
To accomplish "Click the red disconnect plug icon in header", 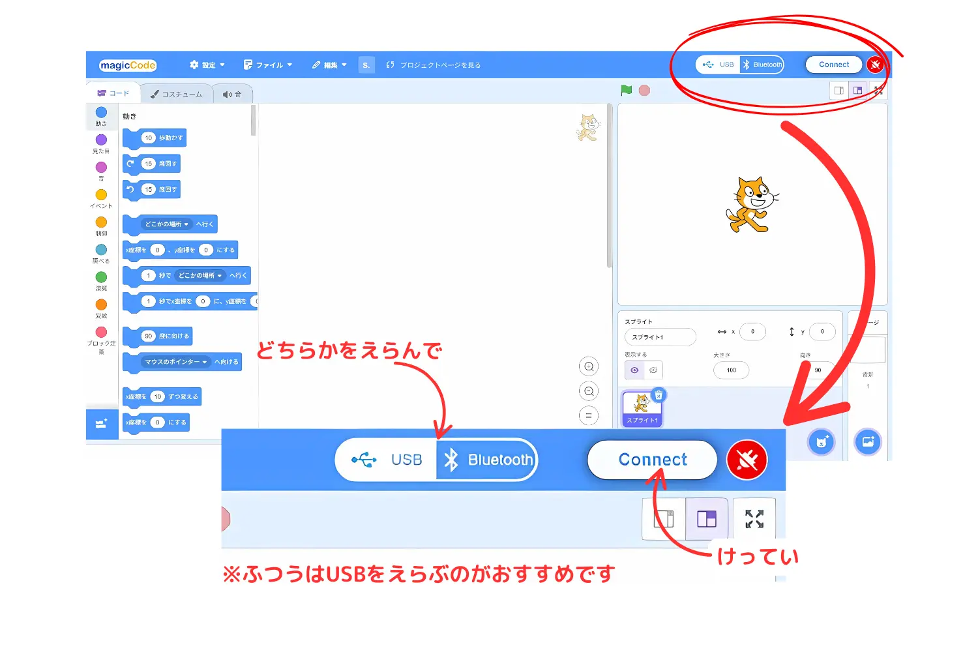I will [875, 65].
